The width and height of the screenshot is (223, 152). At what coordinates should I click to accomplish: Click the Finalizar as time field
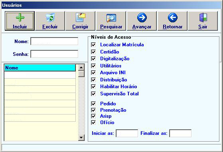tap(180, 133)
